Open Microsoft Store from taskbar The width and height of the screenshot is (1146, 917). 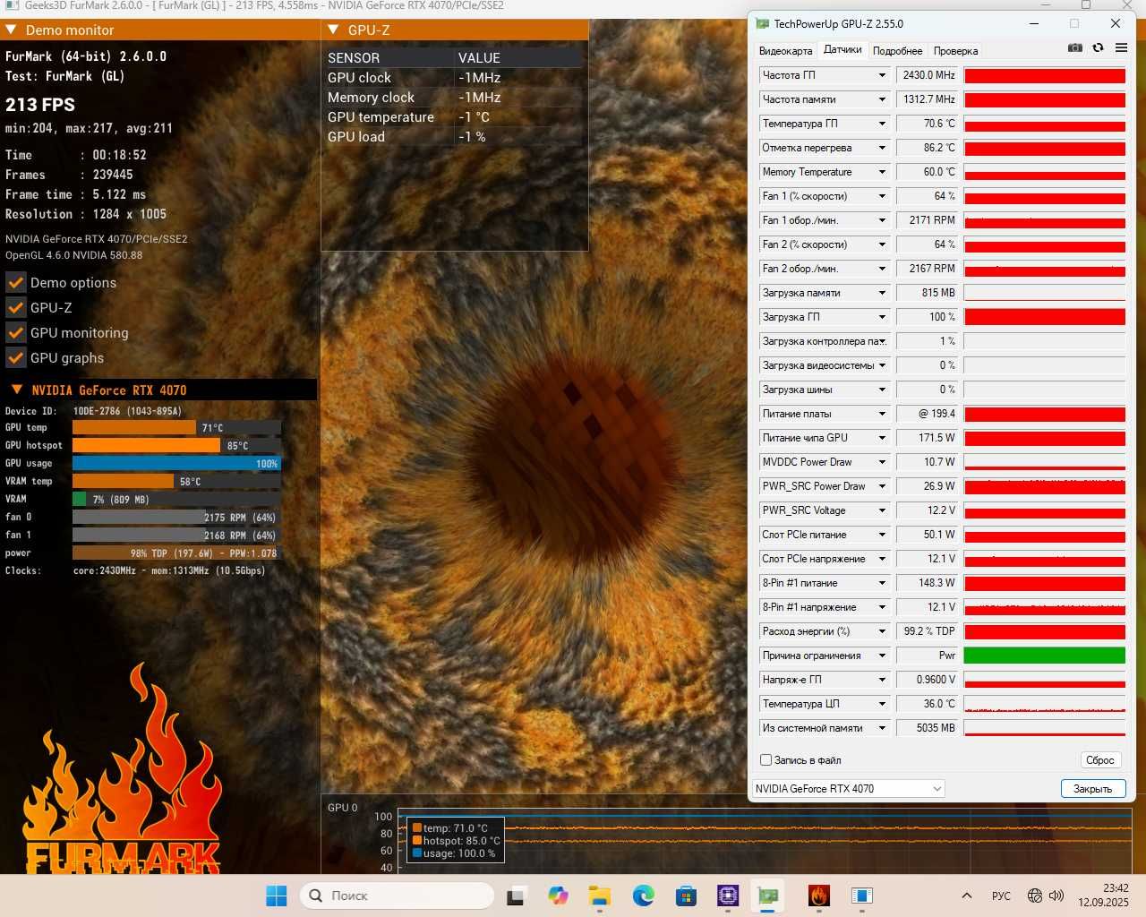(x=686, y=896)
